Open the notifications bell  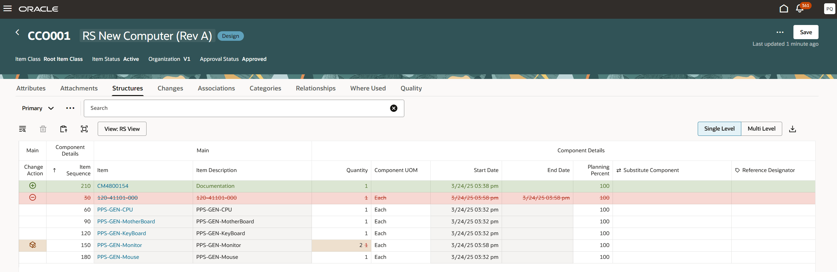[x=800, y=9]
